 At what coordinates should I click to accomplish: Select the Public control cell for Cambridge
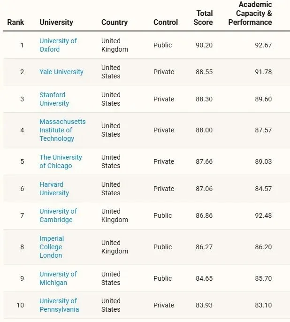point(163,215)
